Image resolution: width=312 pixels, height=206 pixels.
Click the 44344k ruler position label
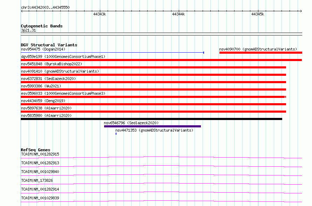click(x=178, y=14)
